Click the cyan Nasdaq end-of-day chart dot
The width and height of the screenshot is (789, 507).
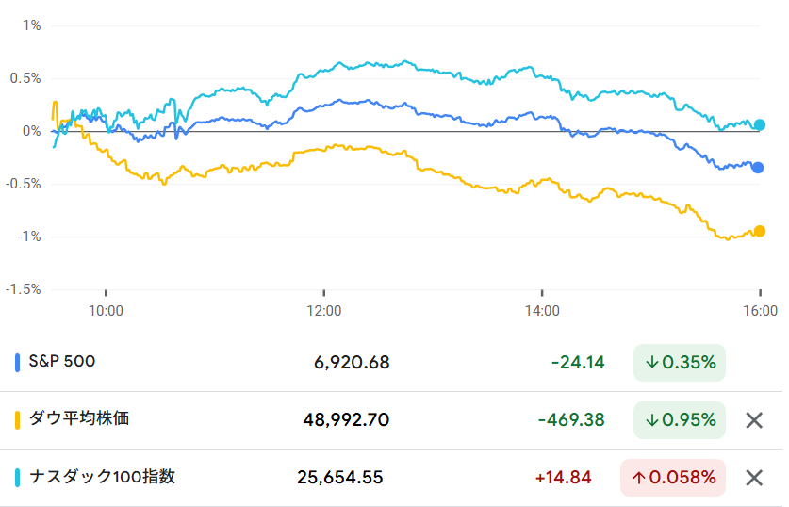[x=760, y=124]
